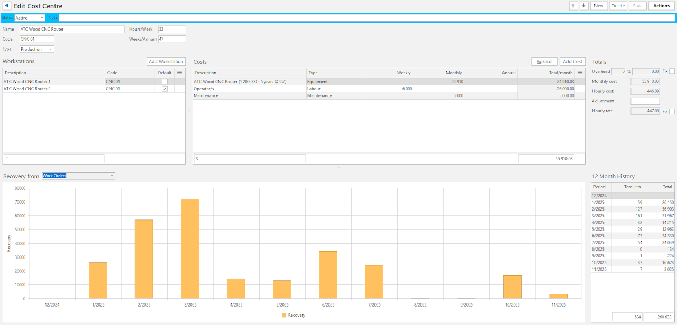Image resolution: width=677 pixels, height=325 pixels.
Task: Click the Total/month column header
Action: pos(547,73)
